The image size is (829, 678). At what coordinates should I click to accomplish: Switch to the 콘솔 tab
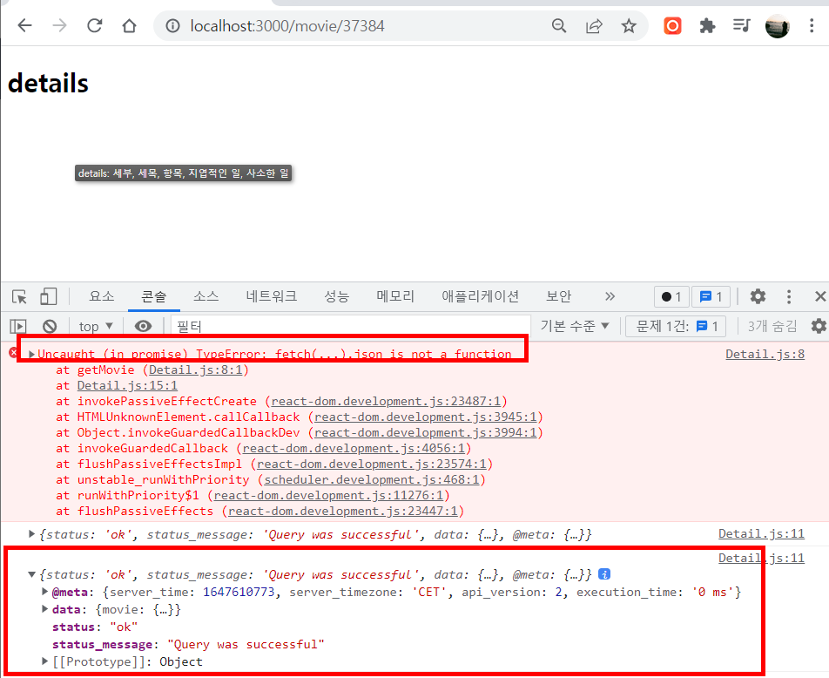(x=154, y=296)
